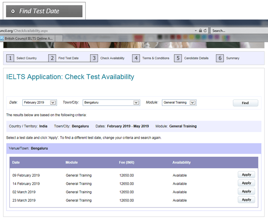Click the Find Test Date banner button

pos(44,11)
